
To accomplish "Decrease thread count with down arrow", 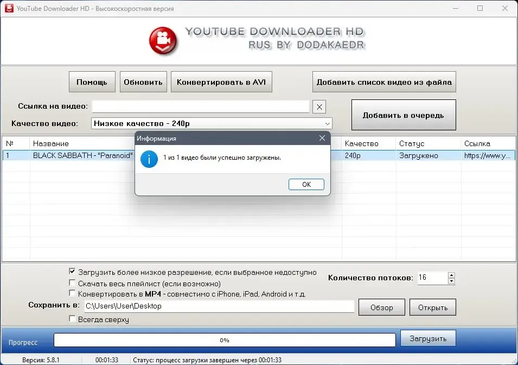I will click(x=451, y=281).
